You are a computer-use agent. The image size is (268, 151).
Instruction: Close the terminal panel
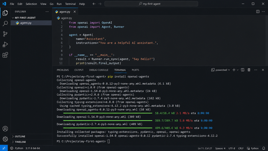tap(263, 70)
